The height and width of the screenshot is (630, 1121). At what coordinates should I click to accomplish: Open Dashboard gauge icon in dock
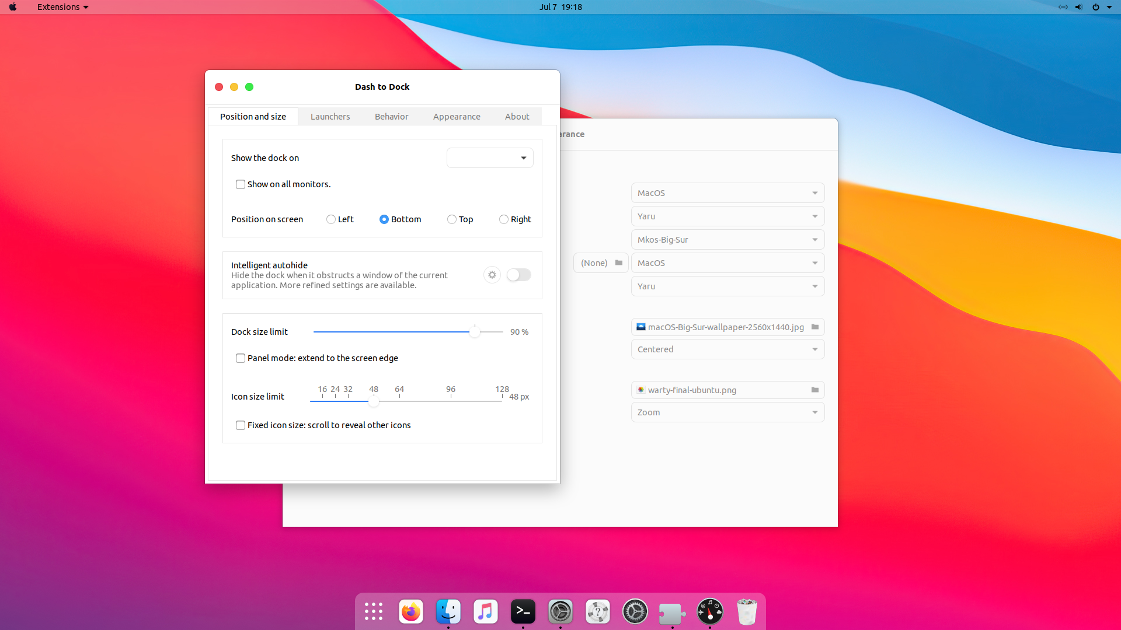710,611
